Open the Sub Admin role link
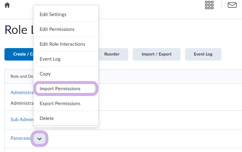 coord(22,119)
